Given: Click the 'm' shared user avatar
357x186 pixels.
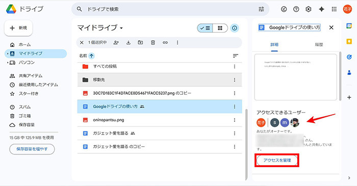Looking at the screenshot, I should point(285,123).
